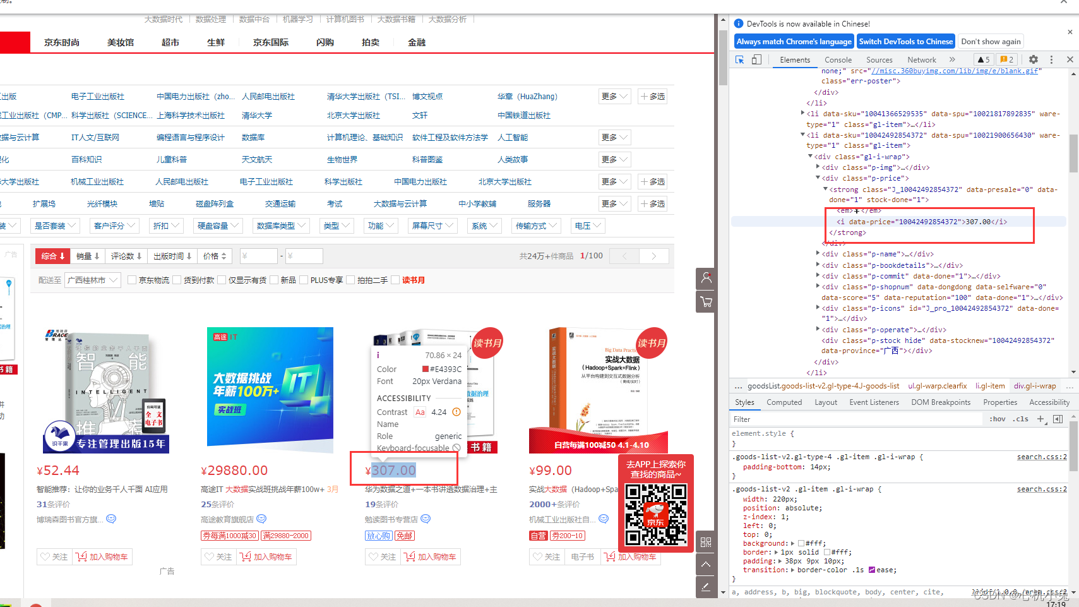Toggle the .cls class editor button
This screenshot has height=607, width=1079.
click(x=1021, y=419)
